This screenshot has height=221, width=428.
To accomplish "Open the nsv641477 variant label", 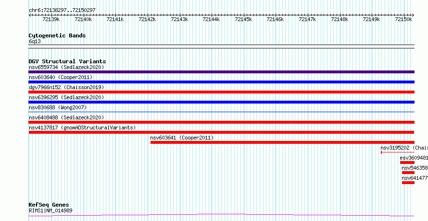I will point(415,178).
